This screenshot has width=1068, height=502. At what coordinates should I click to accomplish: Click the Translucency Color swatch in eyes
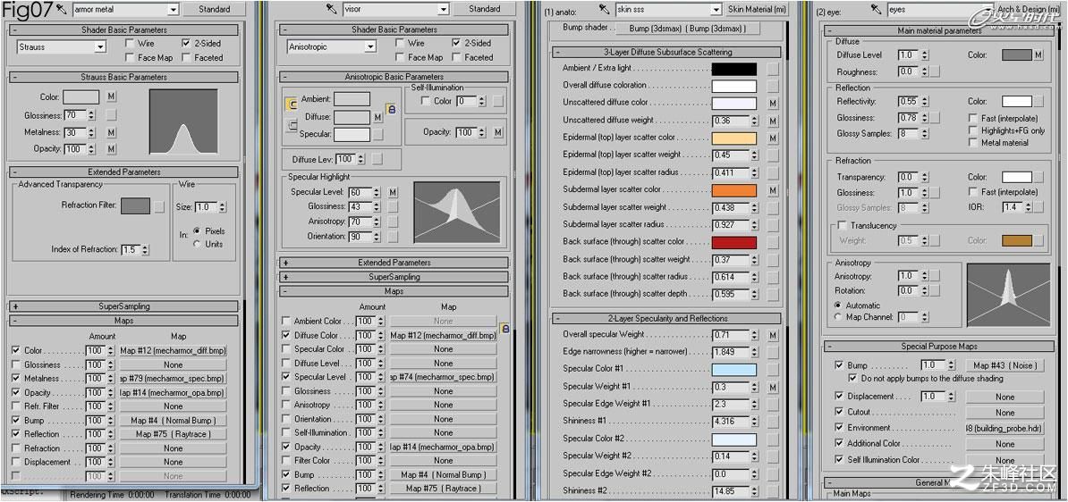(x=1017, y=240)
